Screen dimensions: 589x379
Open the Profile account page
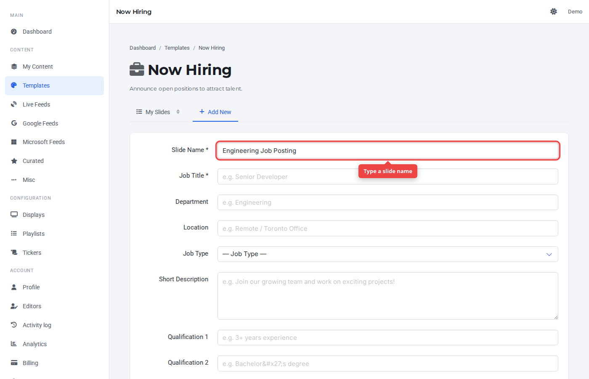tap(54, 287)
